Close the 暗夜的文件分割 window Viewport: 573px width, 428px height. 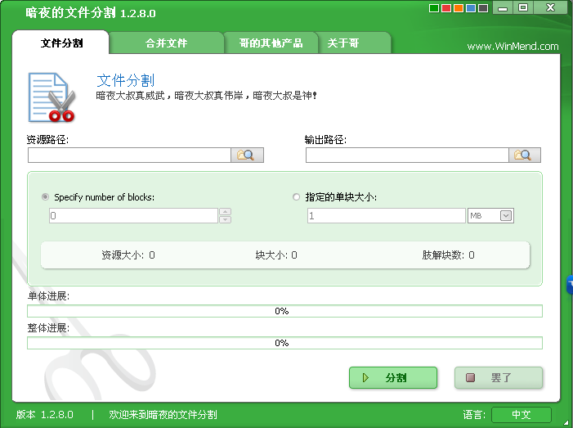[550, 7]
